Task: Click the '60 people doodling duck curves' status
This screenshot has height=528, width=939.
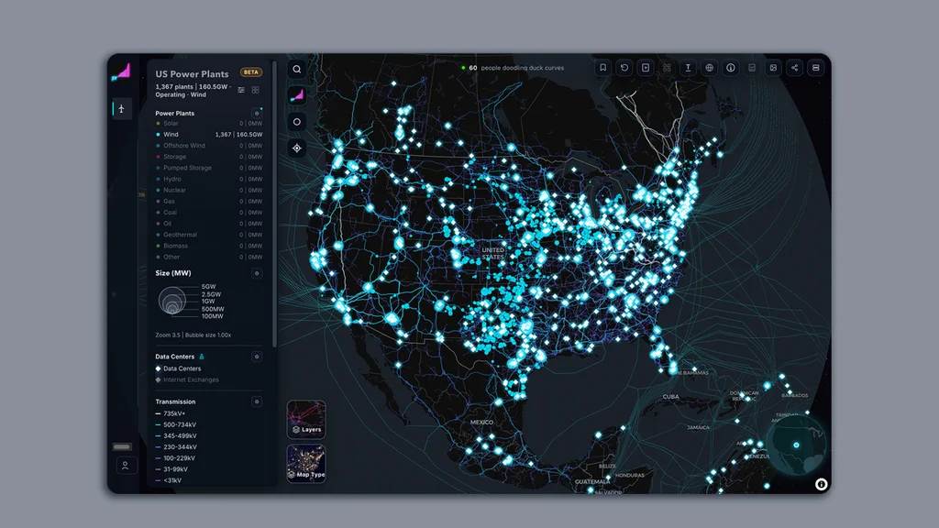Action: (513, 68)
